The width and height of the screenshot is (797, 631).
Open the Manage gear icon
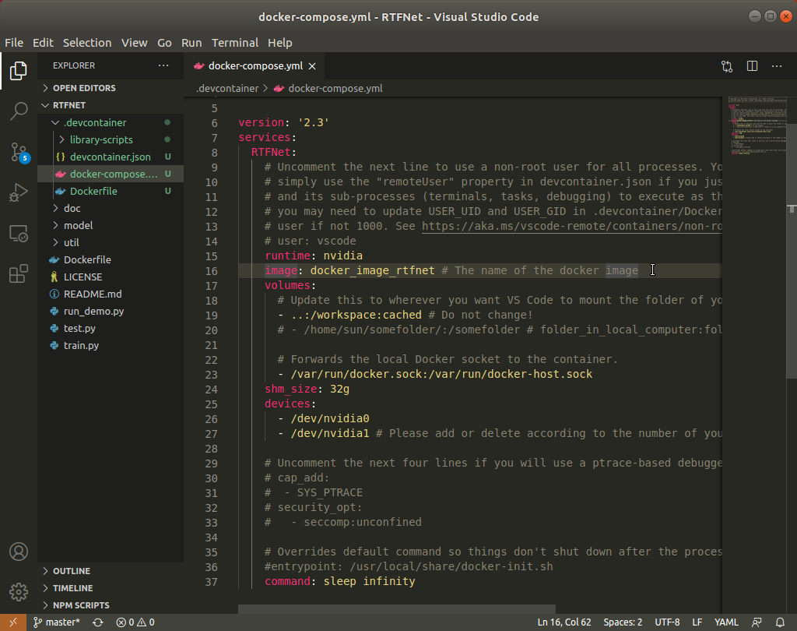[x=19, y=592]
